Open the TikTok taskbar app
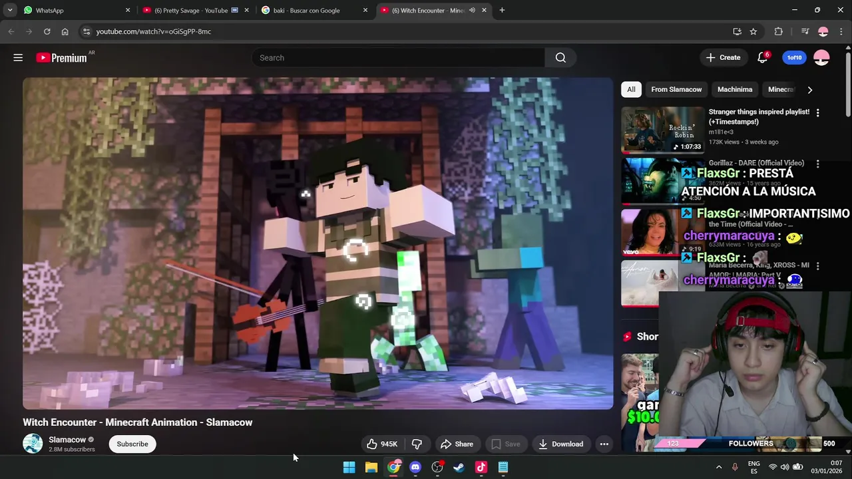This screenshot has width=852, height=479. [481, 467]
